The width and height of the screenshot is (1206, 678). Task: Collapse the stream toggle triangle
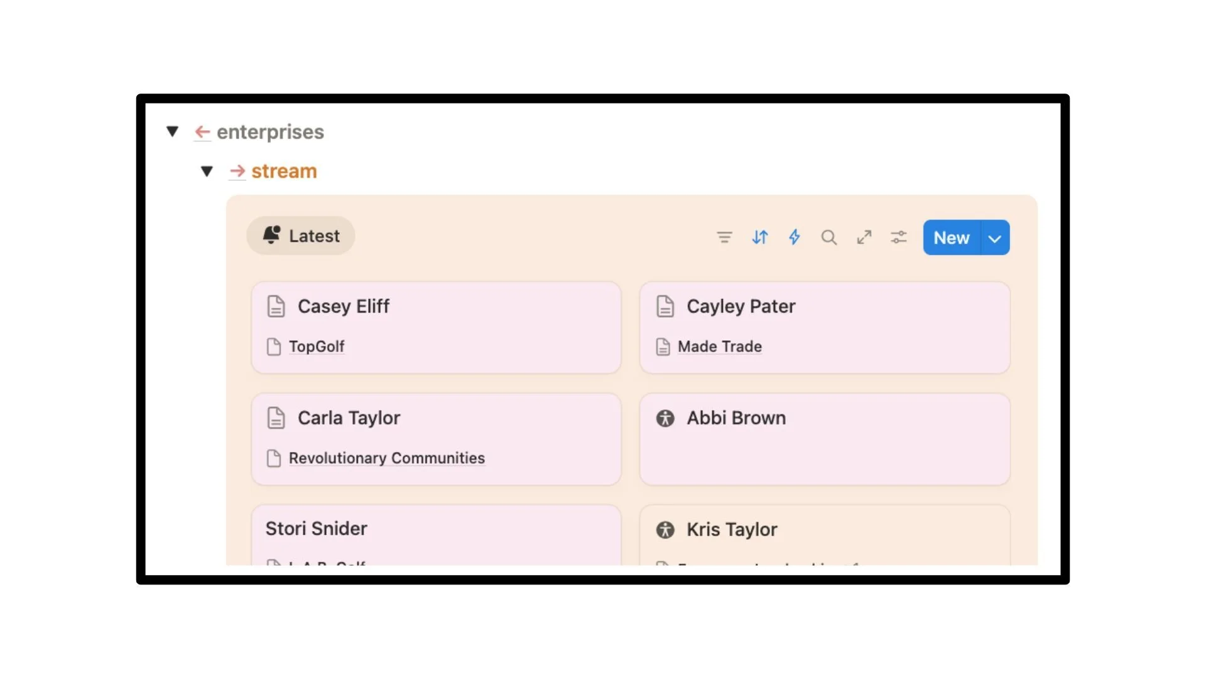(207, 171)
